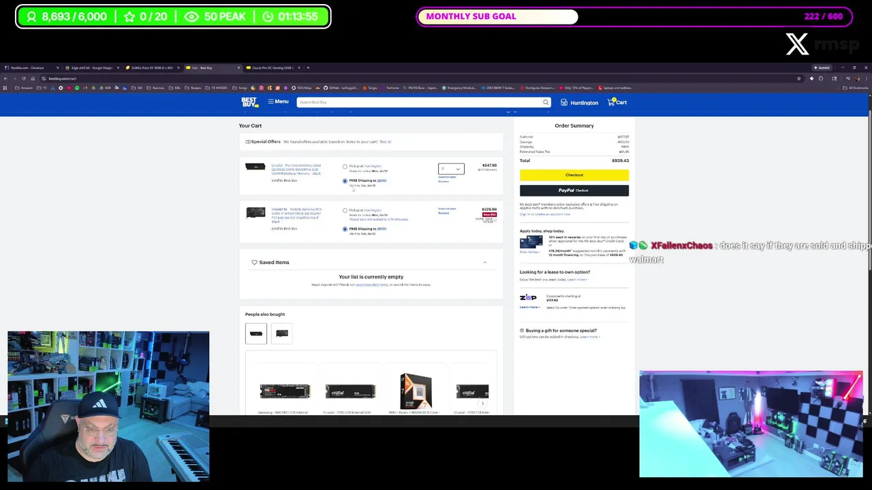Image resolution: width=872 pixels, height=490 pixels.
Task: Click the Gemini button
Action: 822,68
